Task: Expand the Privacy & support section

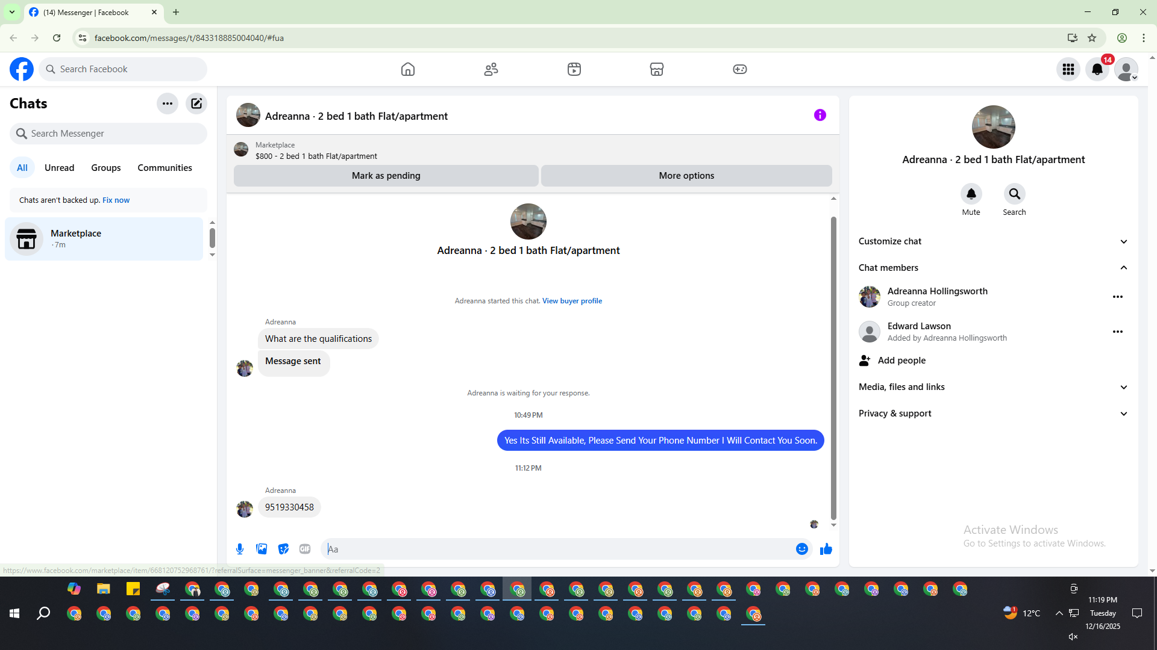Action: (x=993, y=413)
